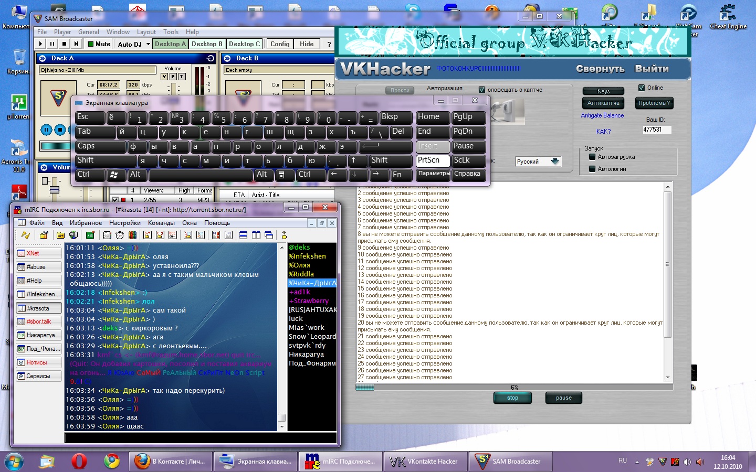Show hidden tray icons arrow
This screenshot has height=472, width=756.
(x=637, y=462)
